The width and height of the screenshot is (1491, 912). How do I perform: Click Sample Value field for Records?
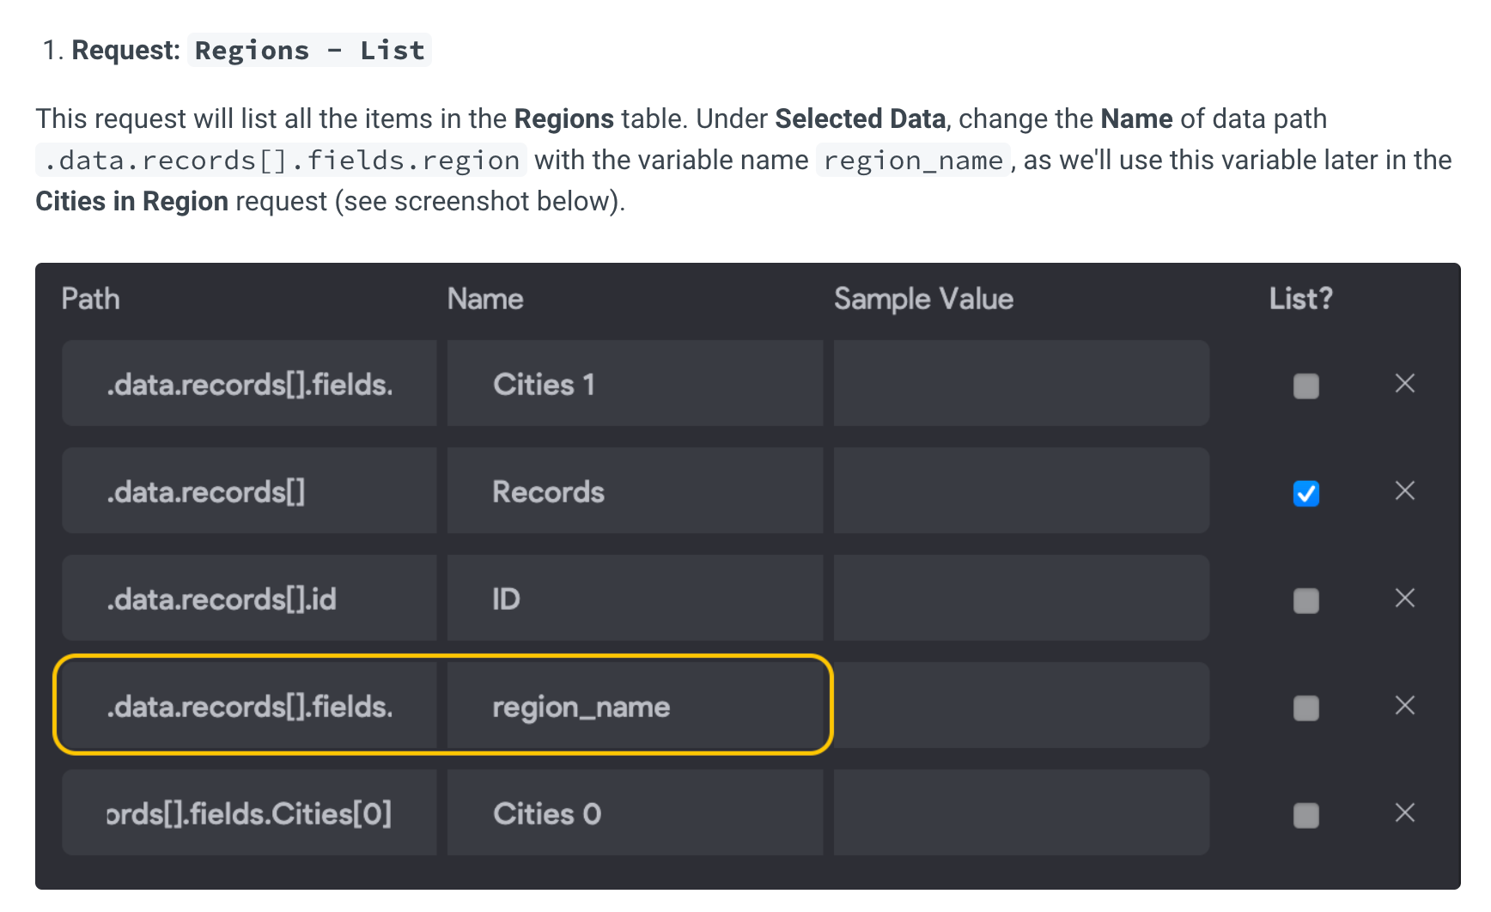[x=1021, y=490]
